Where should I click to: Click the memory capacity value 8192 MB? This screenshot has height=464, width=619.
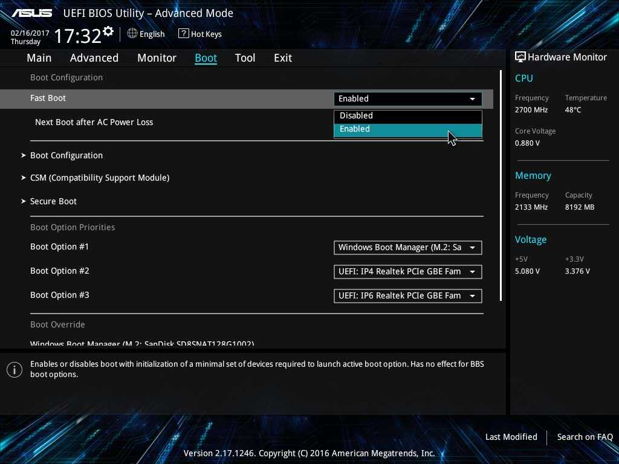(x=580, y=207)
